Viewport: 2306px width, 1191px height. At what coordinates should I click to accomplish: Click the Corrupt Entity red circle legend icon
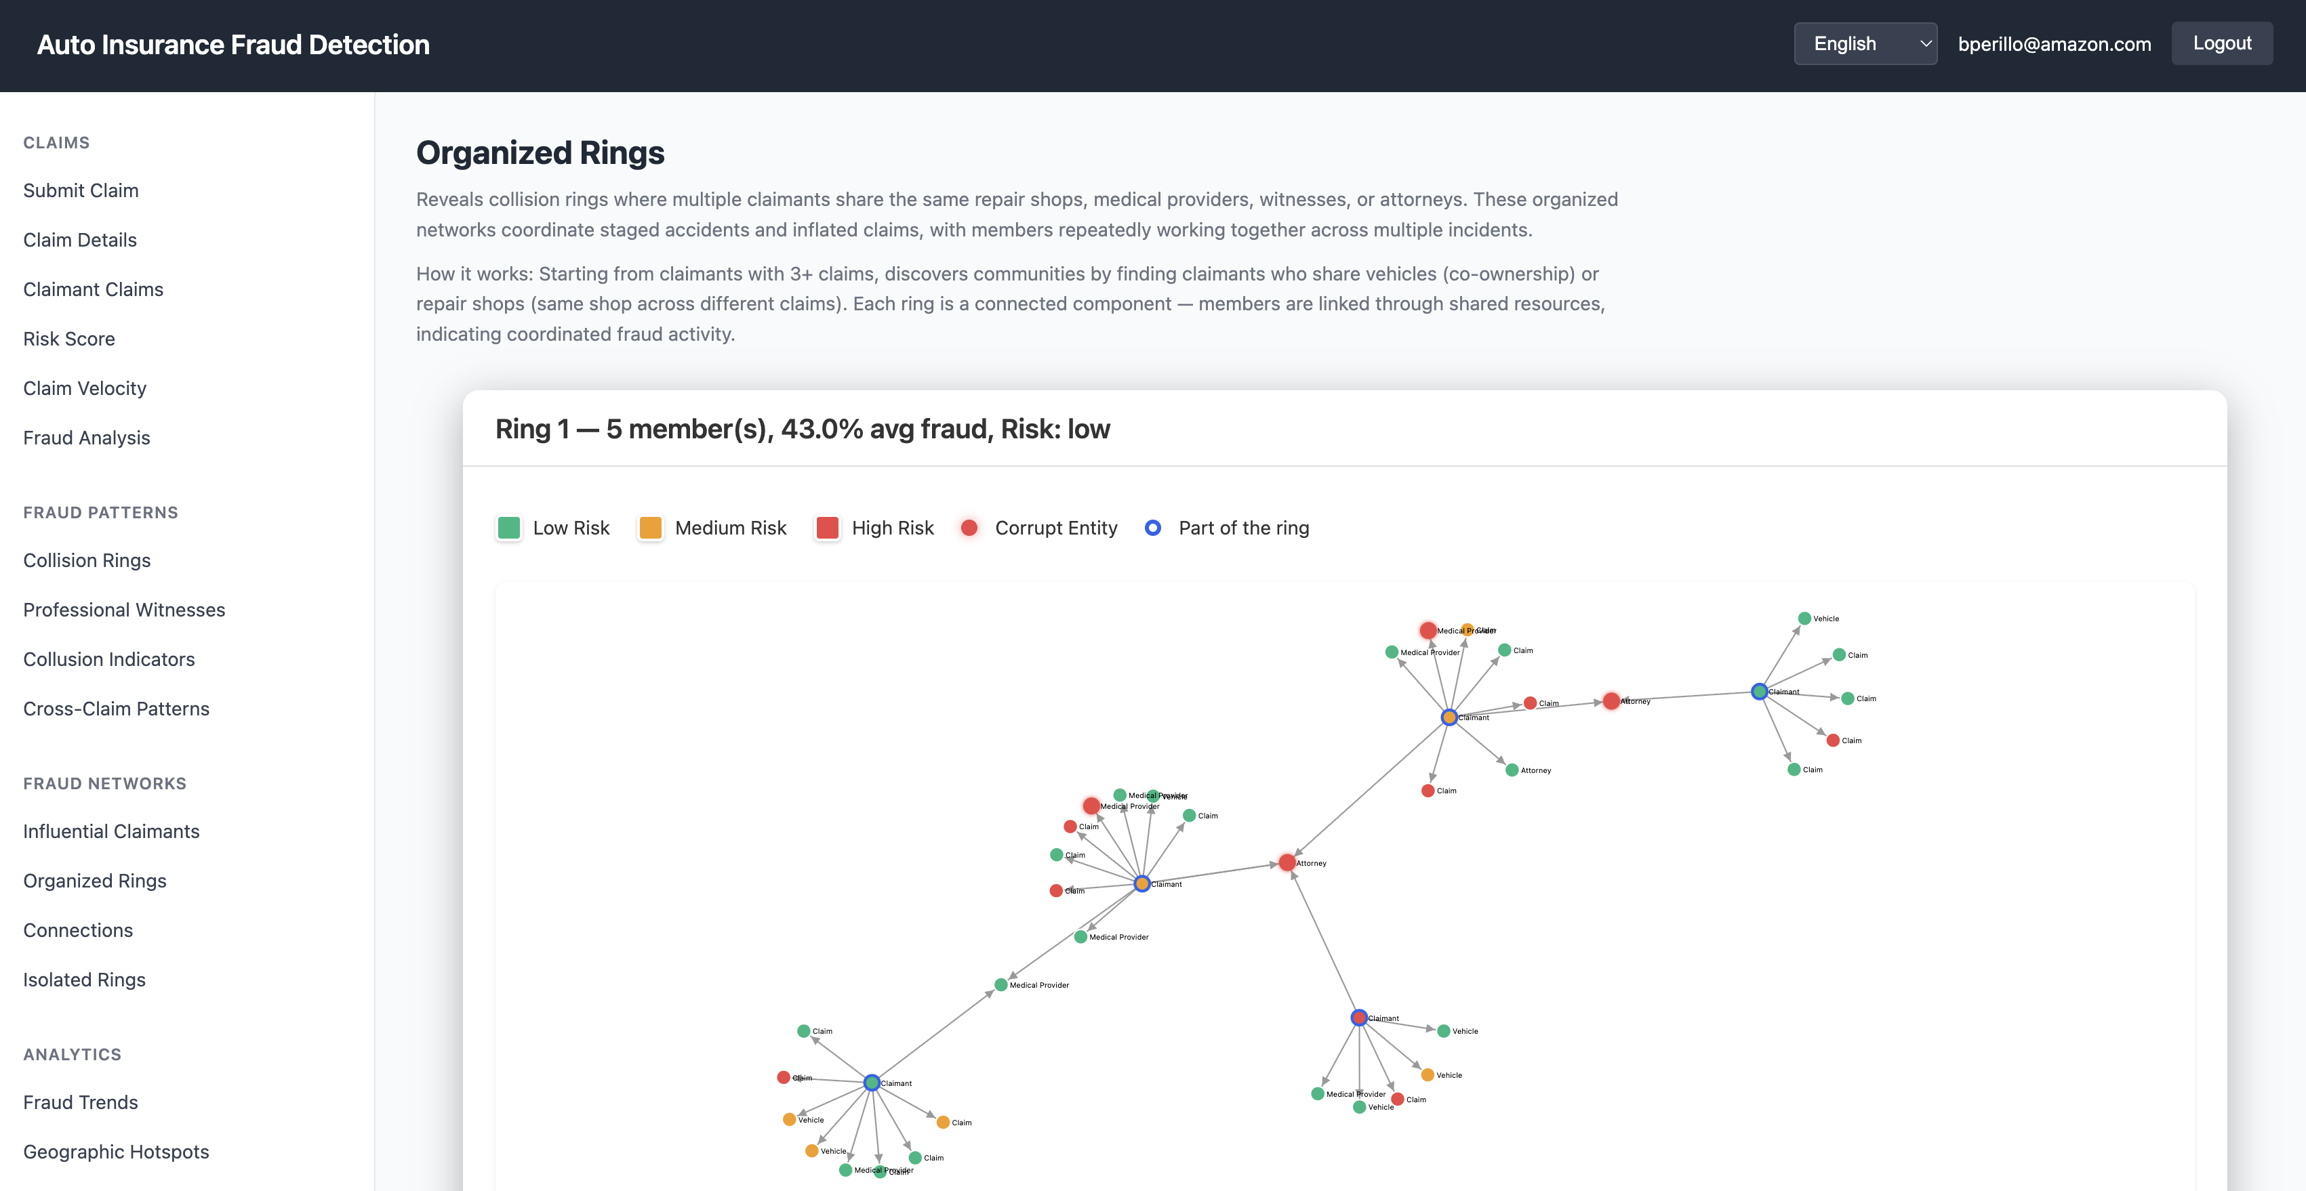pyautogui.click(x=969, y=528)
